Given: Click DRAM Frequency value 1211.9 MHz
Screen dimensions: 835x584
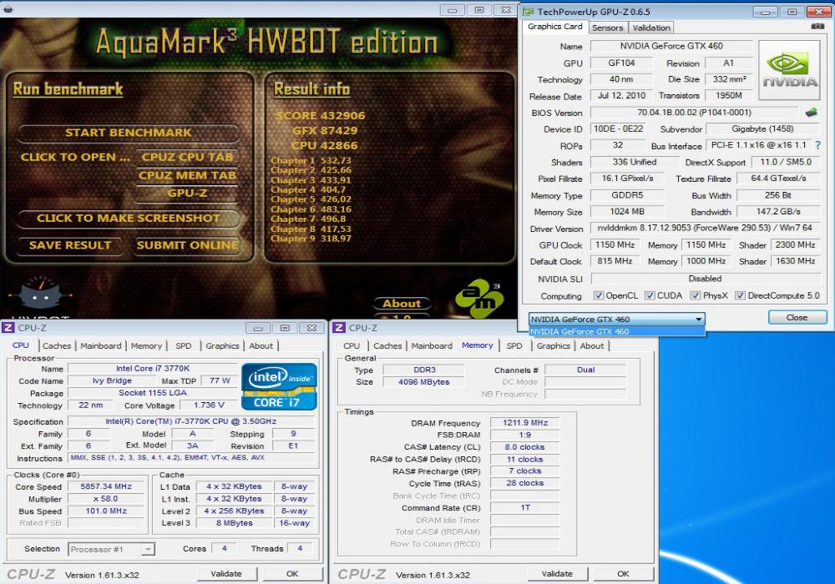Looking at the screenshot, I should tap(525, 423).
